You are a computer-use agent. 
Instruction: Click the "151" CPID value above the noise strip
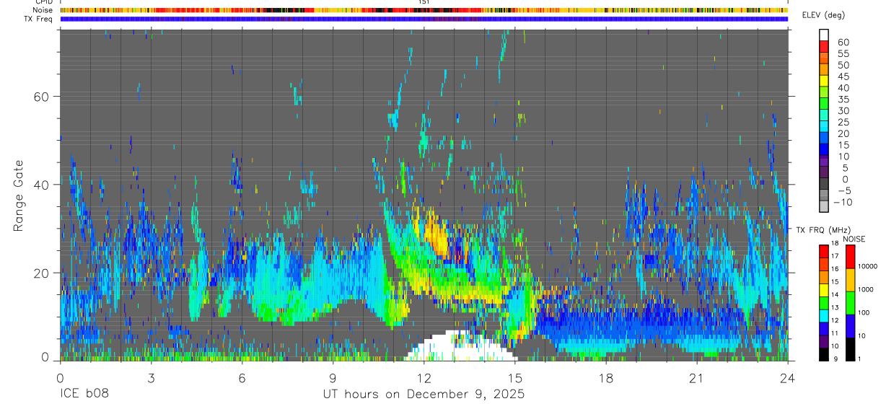pos(424,2)
